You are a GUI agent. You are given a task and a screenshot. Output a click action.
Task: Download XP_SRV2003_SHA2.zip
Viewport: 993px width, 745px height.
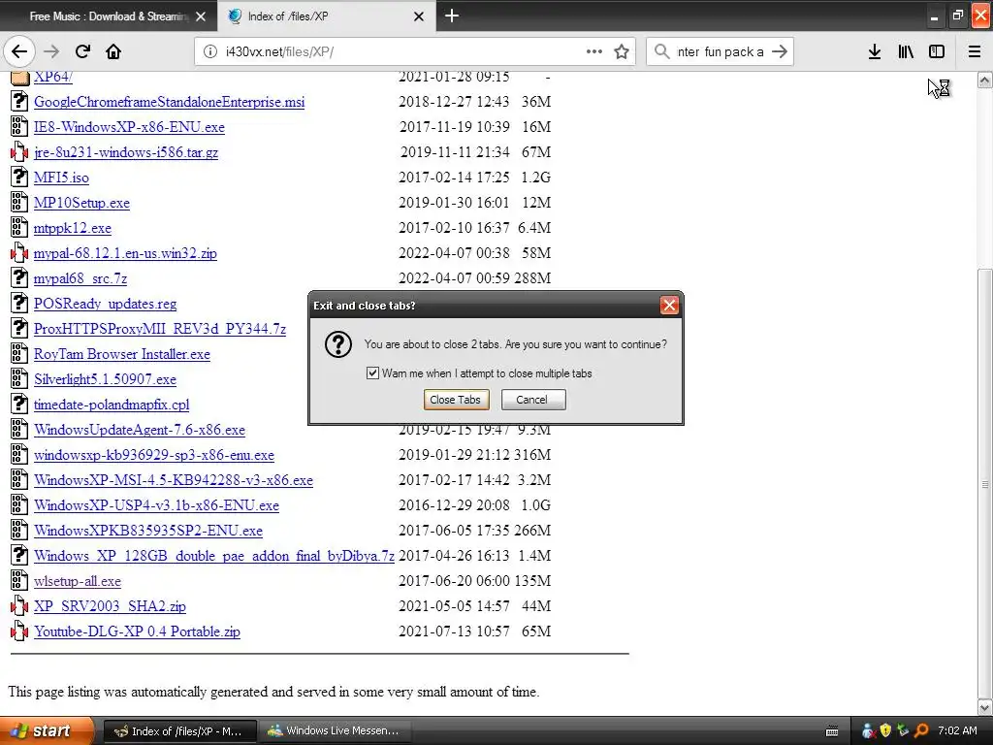tap(110, 606)
